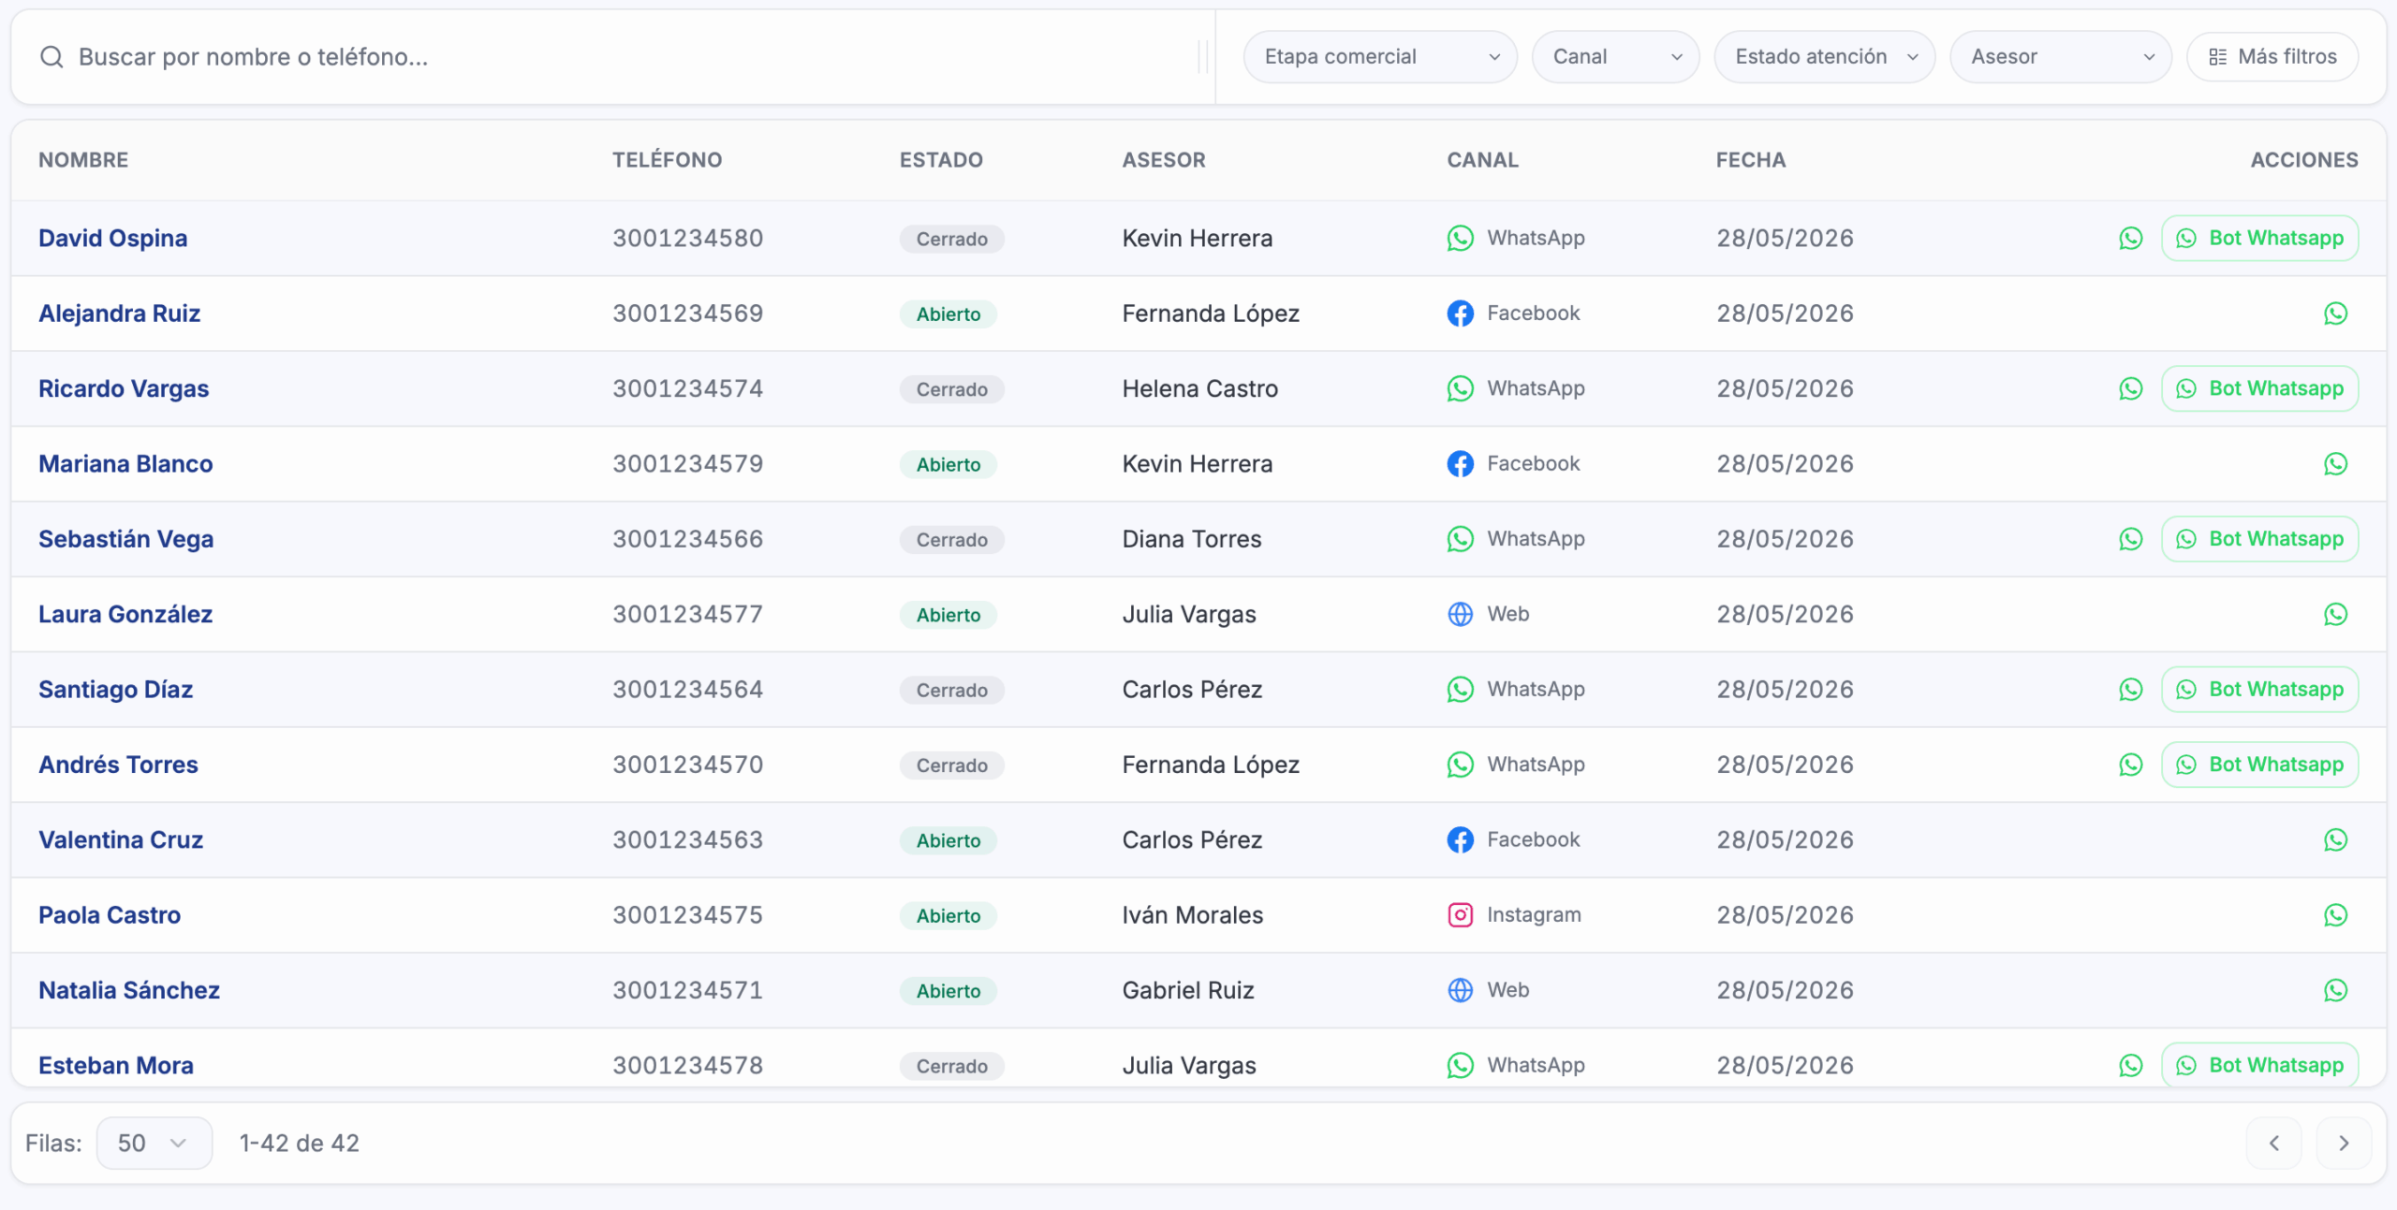Viewport: 2397px width, 1210px height.
Task: Click WhatsApp action icon for Natalia Sánchez
Action: [2335, 990]
